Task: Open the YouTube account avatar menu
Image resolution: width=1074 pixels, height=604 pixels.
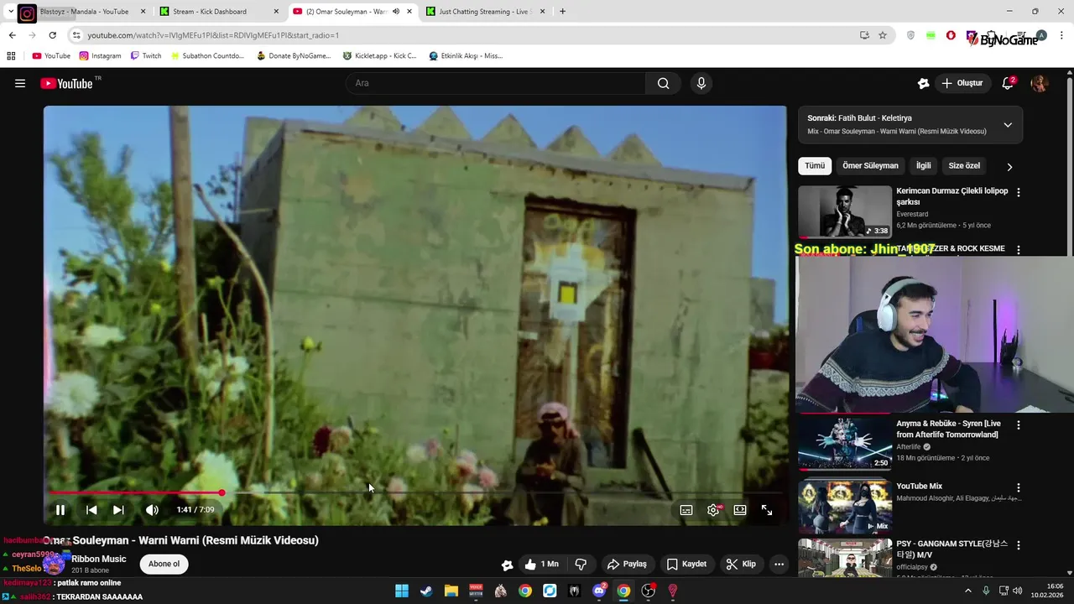Action: [x=1039, y=83]
